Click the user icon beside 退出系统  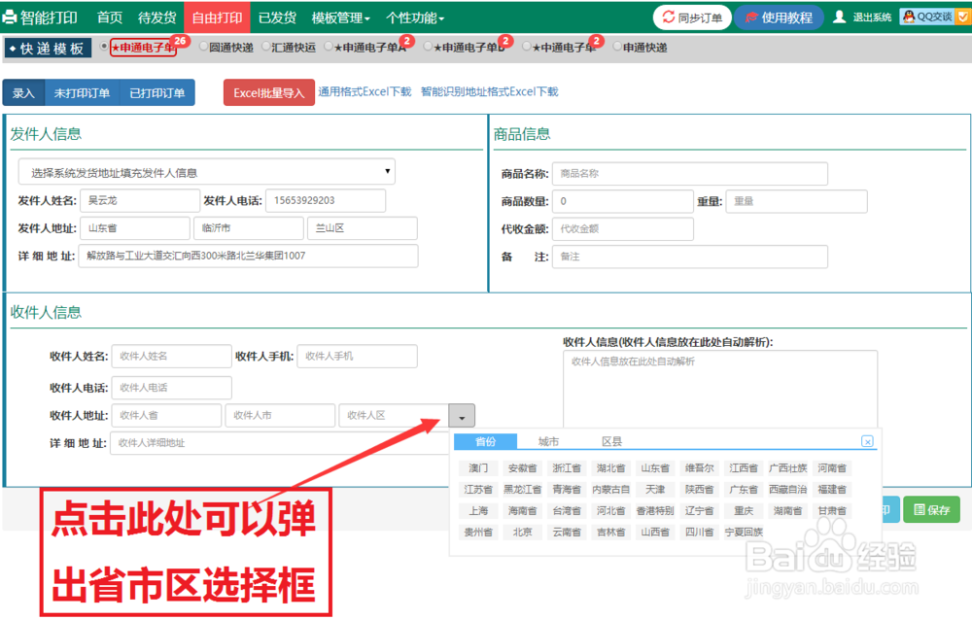pyautogui.click(x=837, y=17)
